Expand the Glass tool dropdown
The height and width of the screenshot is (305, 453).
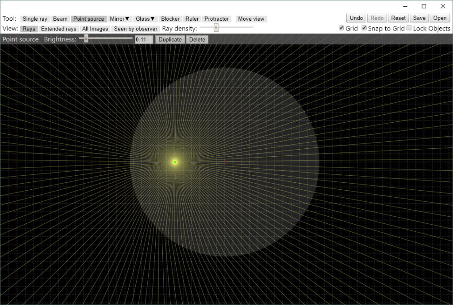(x=145, y=19)
